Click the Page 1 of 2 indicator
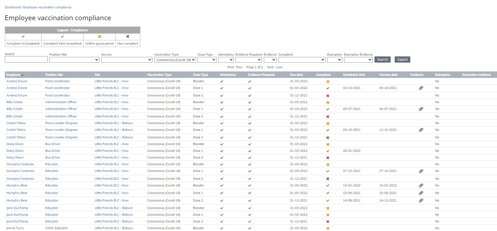This screenshot has width=497, height=231. coord(254,67)
